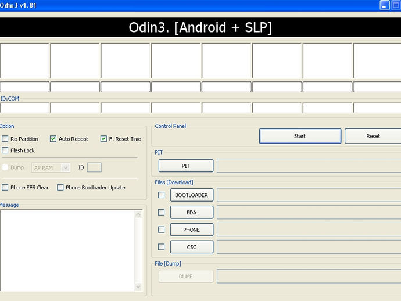Tick the Phone EFS Clear checkbox

(5, 188)
